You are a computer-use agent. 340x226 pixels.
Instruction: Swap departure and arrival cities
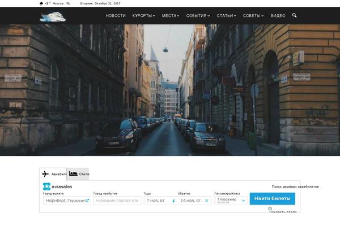click(x=87, y=201)
